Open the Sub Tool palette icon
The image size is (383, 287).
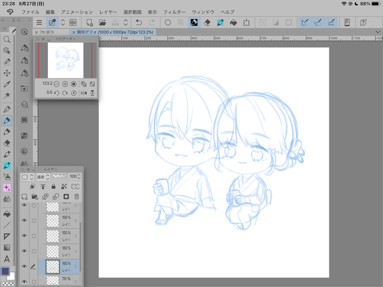24,48
